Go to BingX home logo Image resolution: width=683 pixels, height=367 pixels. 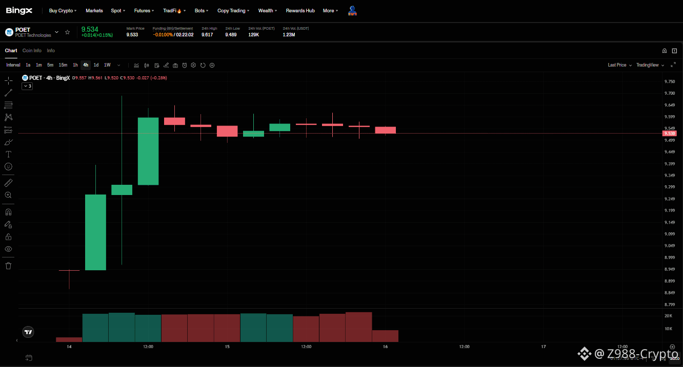(19, 10)
